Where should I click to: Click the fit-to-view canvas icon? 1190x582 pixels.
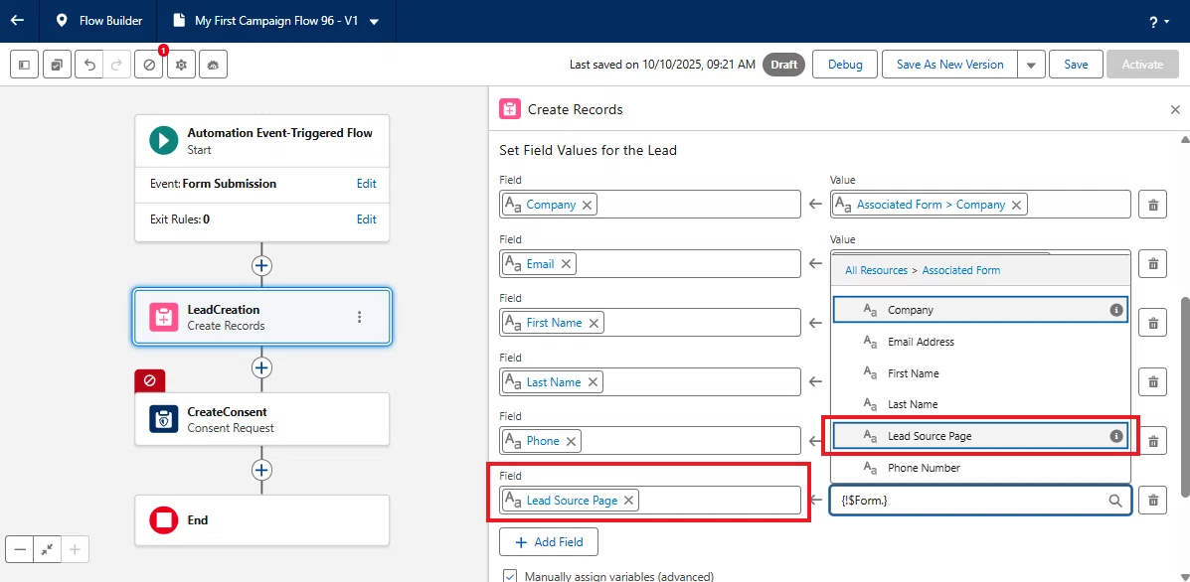click(47, 549)
